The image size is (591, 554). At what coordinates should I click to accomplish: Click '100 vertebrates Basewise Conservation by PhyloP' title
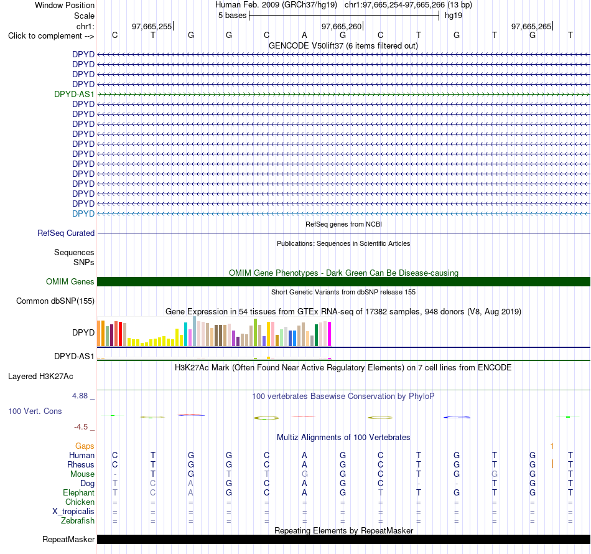point(343,396)
